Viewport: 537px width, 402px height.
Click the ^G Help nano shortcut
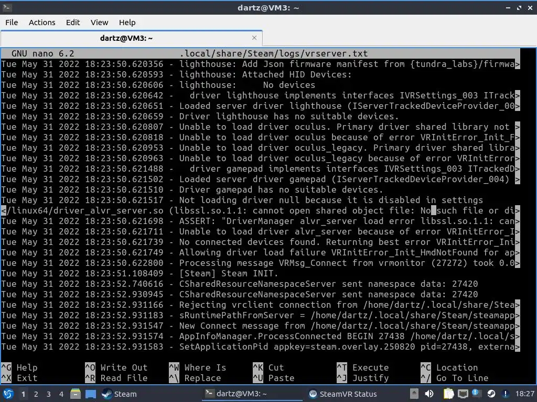(19, 367)
